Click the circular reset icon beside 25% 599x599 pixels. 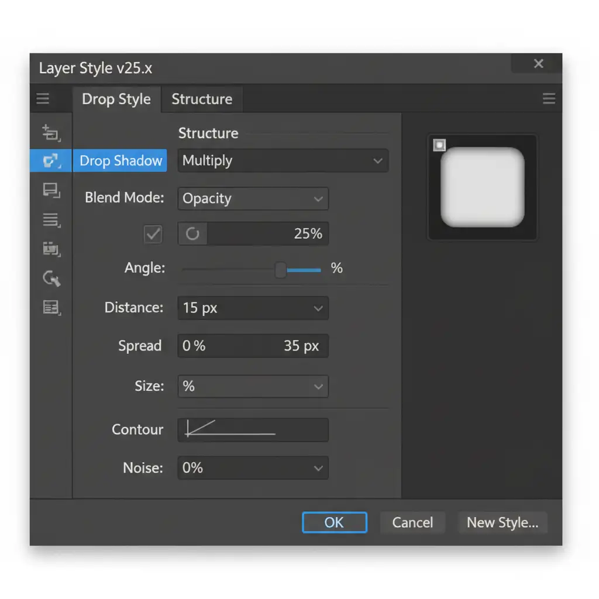192,234
